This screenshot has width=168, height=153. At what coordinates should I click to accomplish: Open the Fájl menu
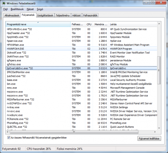[x=5, y=9]
